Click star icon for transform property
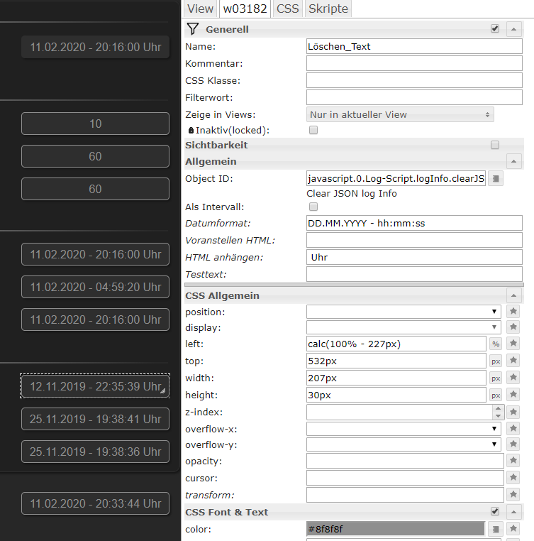This screenshot has width=534, height=541. click(513, 494)
